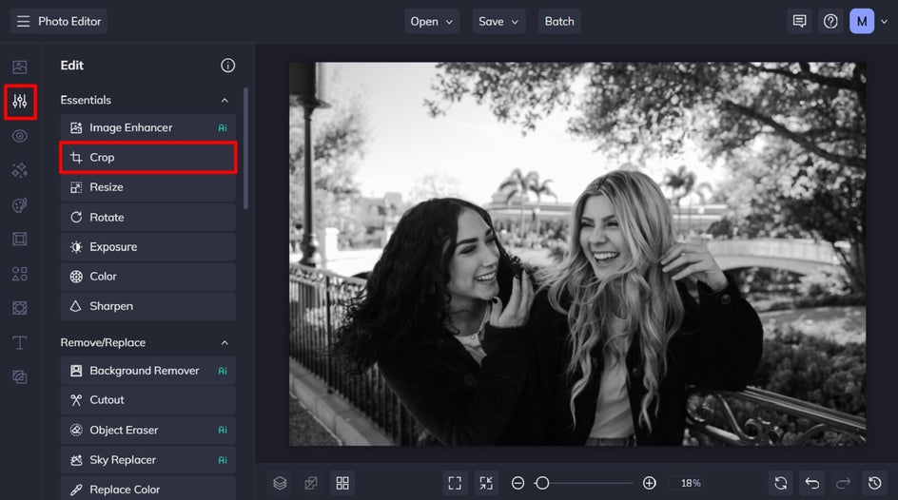Screen dimensions: 898x500
Task: Collapse the Essentials section
Action: pos(224,100)
